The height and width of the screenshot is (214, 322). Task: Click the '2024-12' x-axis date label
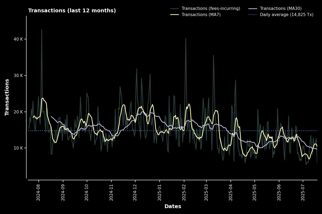pos(135,192)
